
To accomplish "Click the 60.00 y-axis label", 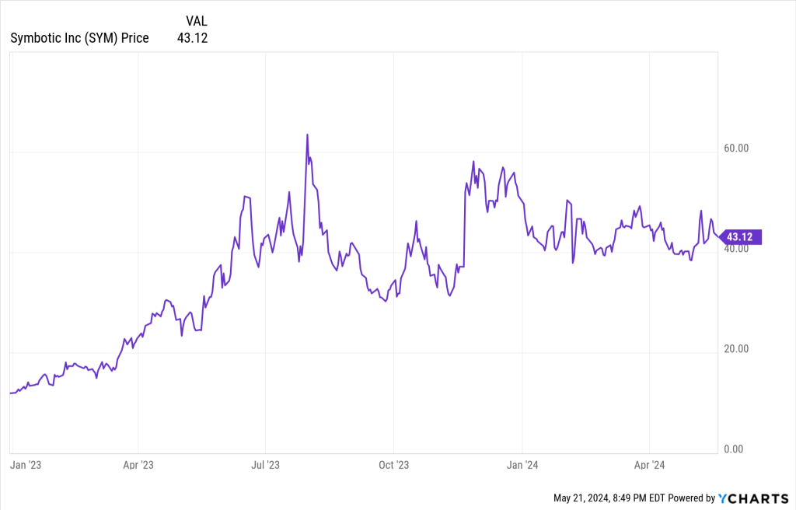I will (x=735, y=148).
